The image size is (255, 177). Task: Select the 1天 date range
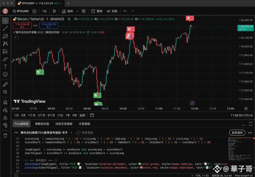pos(16,116)
